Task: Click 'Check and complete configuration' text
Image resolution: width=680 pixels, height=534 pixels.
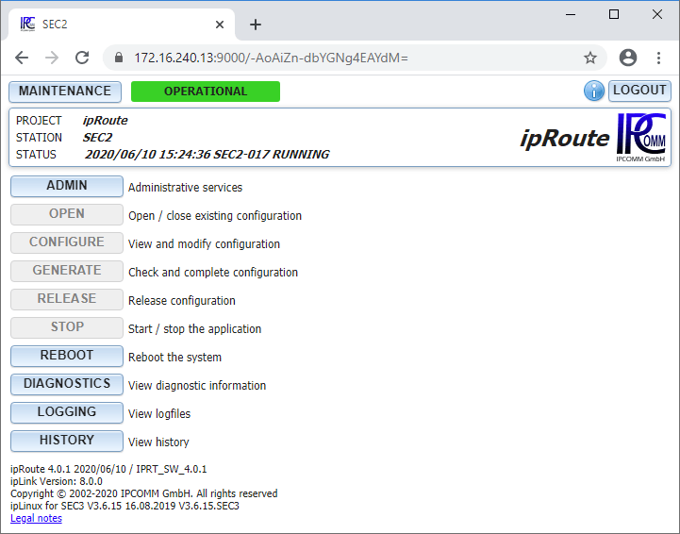Action: pyautogui.click(x=213, y=273)
